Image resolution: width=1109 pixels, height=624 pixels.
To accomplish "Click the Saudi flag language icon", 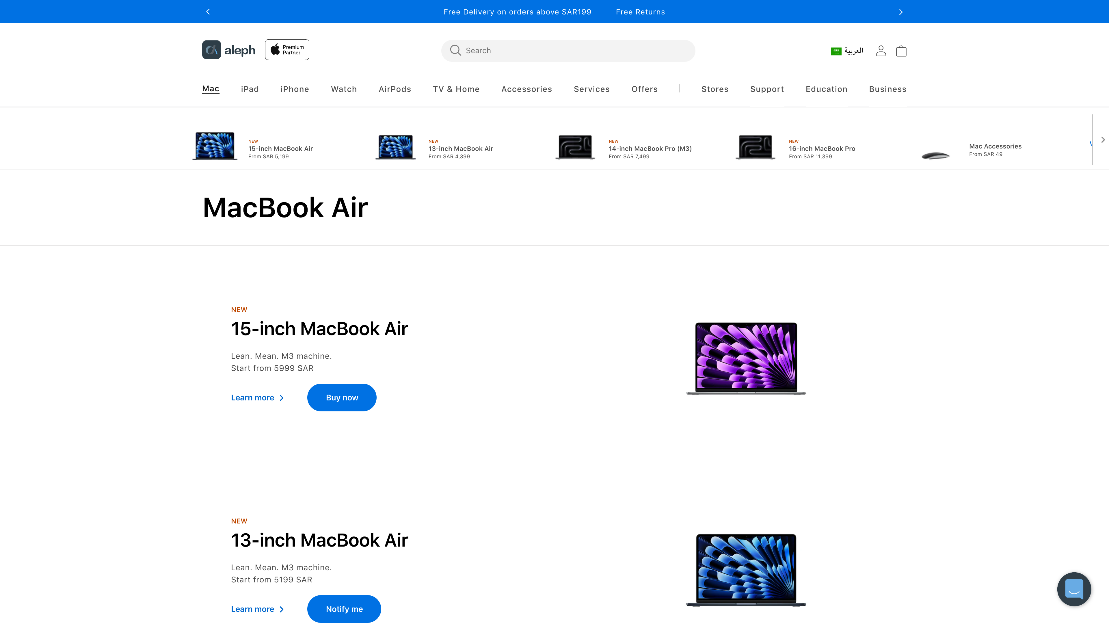I will [x=836, y=51].
